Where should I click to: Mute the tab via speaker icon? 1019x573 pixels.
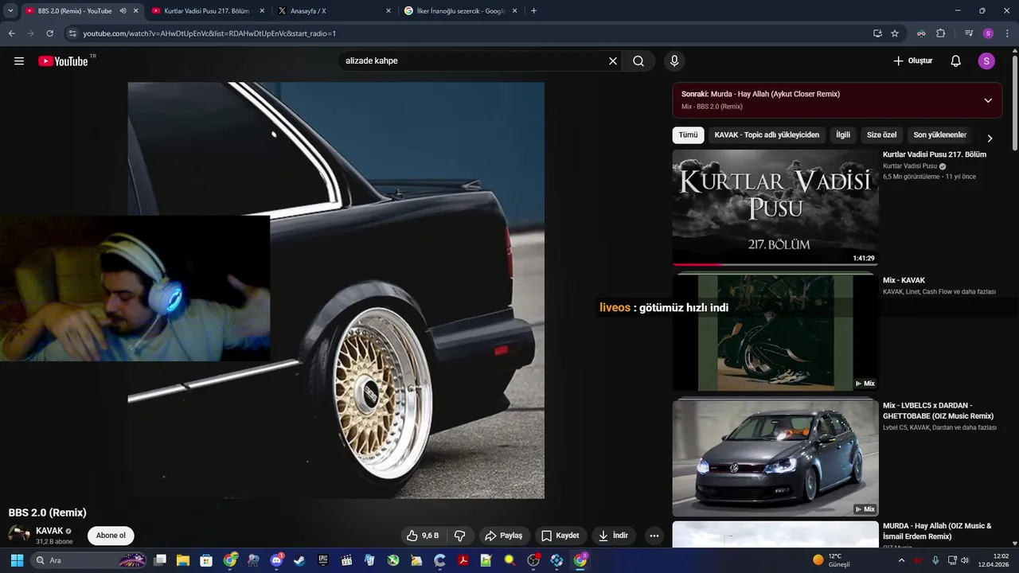[123, 11]
